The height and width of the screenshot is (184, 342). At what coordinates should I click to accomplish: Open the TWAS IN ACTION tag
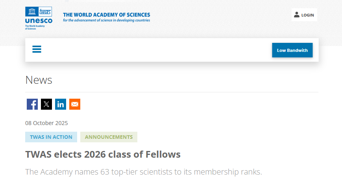51,137
